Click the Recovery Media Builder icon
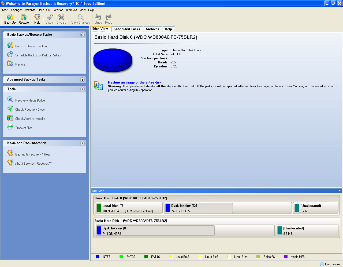The image size is (343, 267). point(10,100)
